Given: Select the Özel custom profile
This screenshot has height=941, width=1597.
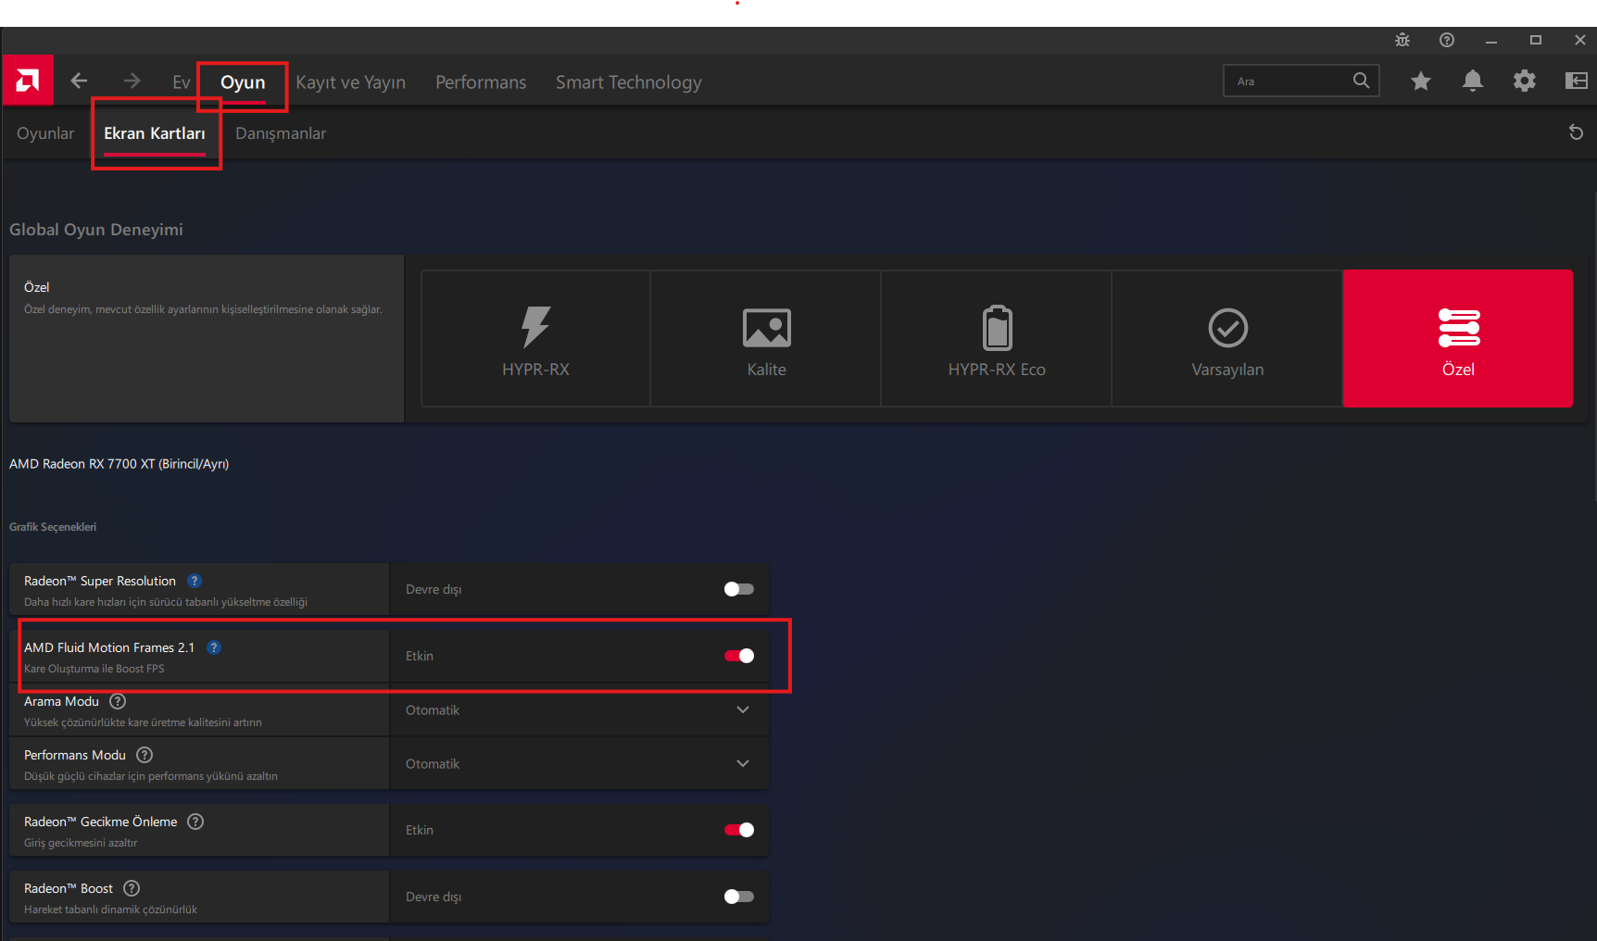Looking at the screenshot, I should (x=1458, y=338).
